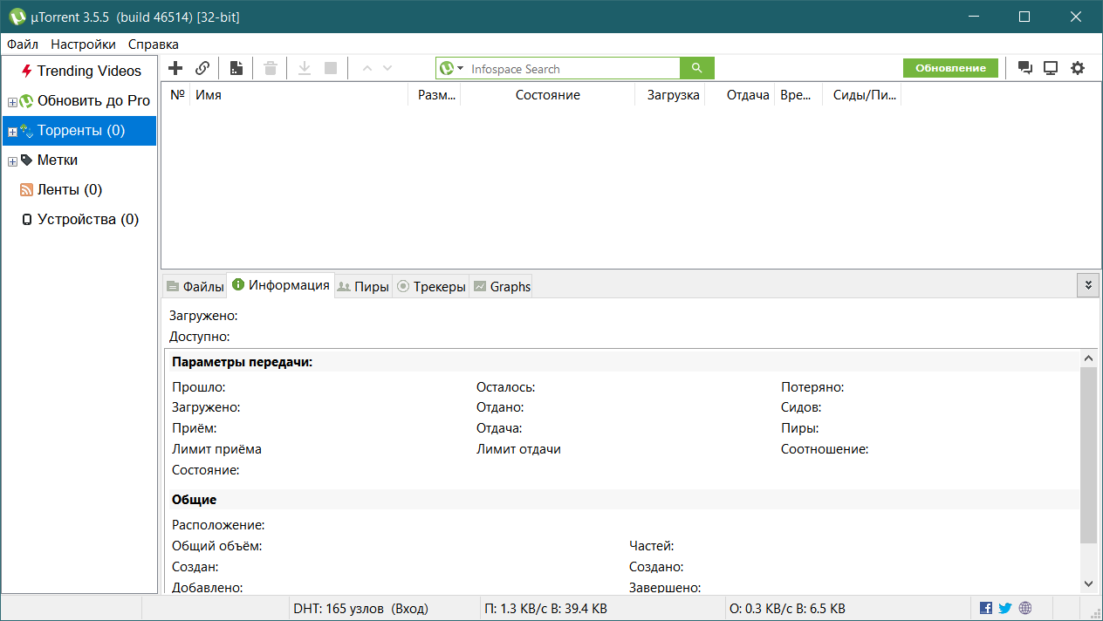The height and width of the screenshot is (621, 1103).
Task: Open Trending Videos in the sidebar
Action: 88,72
